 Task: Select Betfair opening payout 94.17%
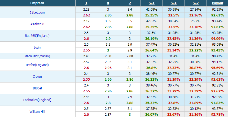pos(218,62)
